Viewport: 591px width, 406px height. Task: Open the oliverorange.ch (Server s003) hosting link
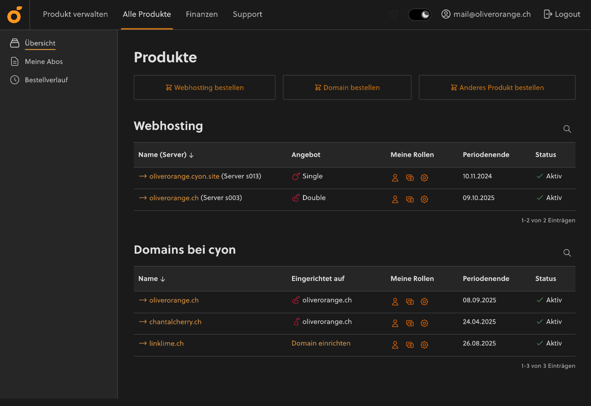tap(174, 198)
